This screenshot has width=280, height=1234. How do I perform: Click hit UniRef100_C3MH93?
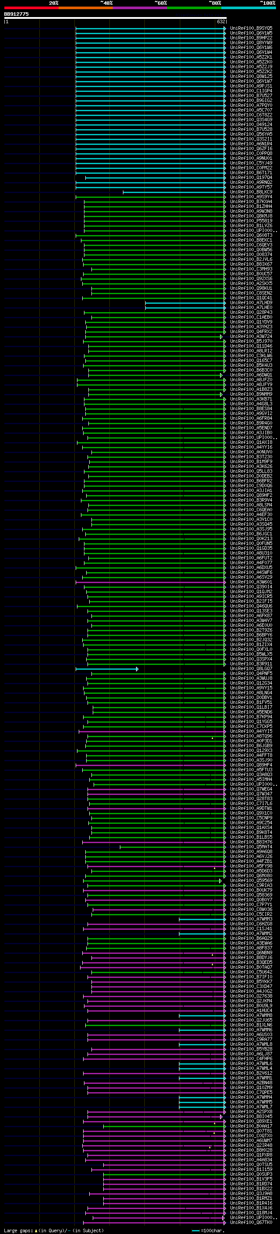click(251, 269)
